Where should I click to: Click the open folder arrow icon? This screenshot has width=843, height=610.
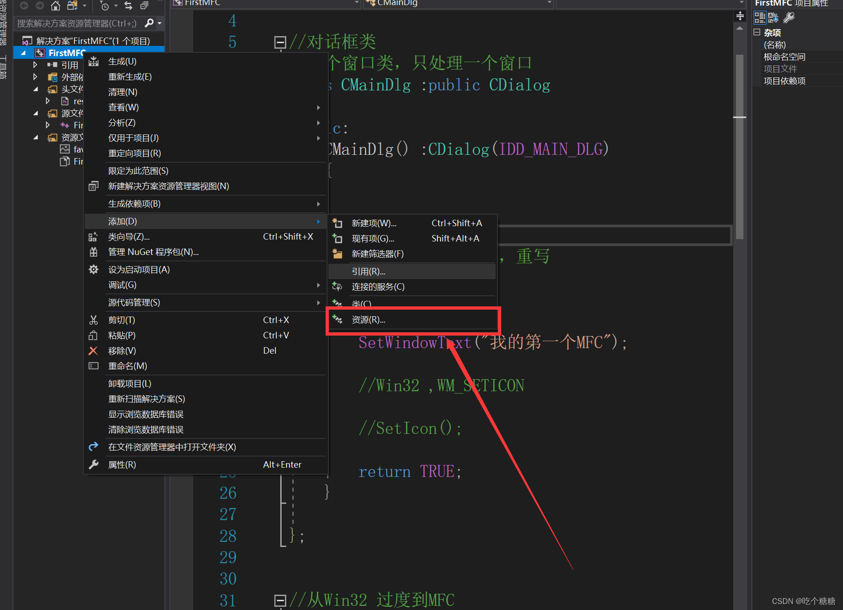tap(94, 447)
